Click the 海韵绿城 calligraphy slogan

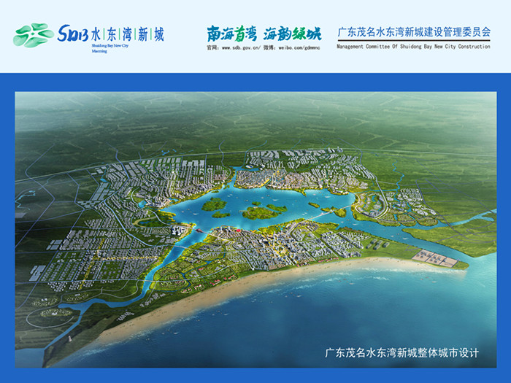pyautogui.click(x=292, y=33)
